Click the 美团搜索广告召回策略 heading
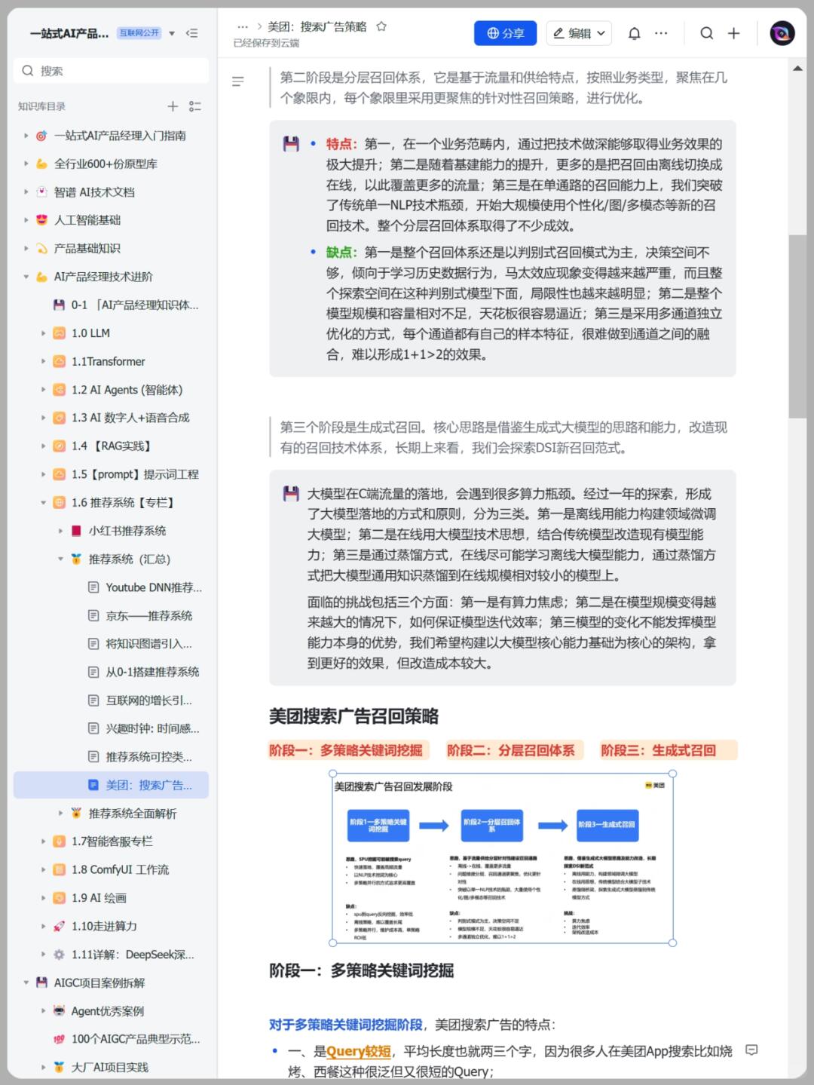Viewport: 814px width, 1085px height. click(x=353, y=716)
